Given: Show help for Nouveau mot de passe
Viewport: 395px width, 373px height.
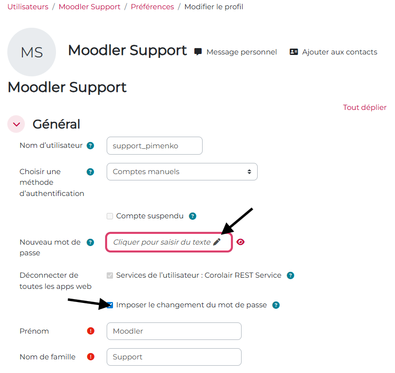Looking at the screenshot, I should pos(90,242).
